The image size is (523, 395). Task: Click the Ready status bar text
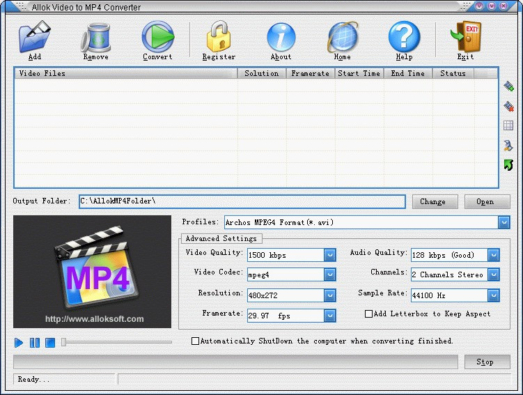(x=33, y=379)
